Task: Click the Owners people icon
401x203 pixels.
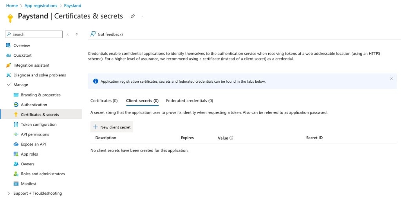Action: coord(16,164)
